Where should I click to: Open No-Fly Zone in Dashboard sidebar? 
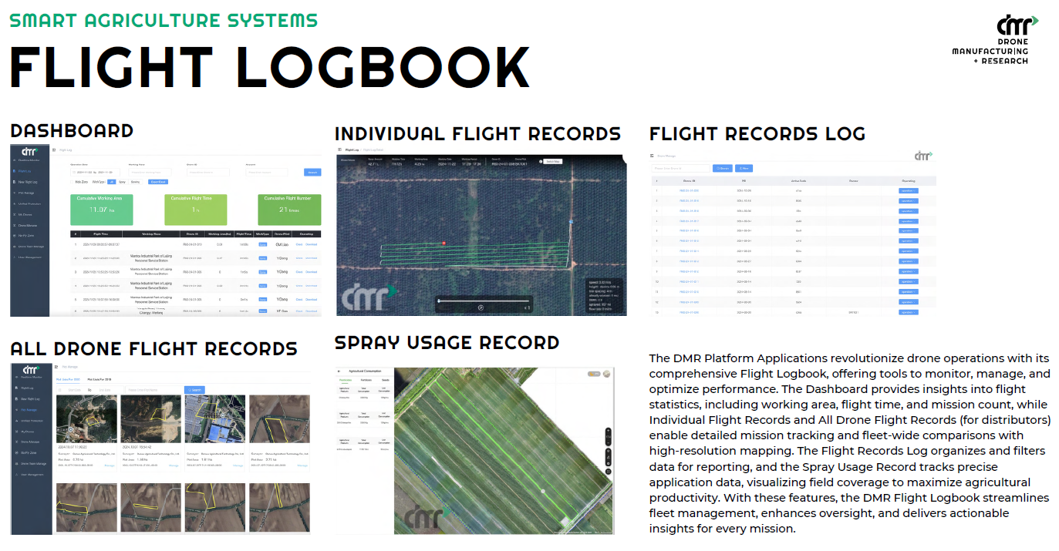click(x=25, y=236)
